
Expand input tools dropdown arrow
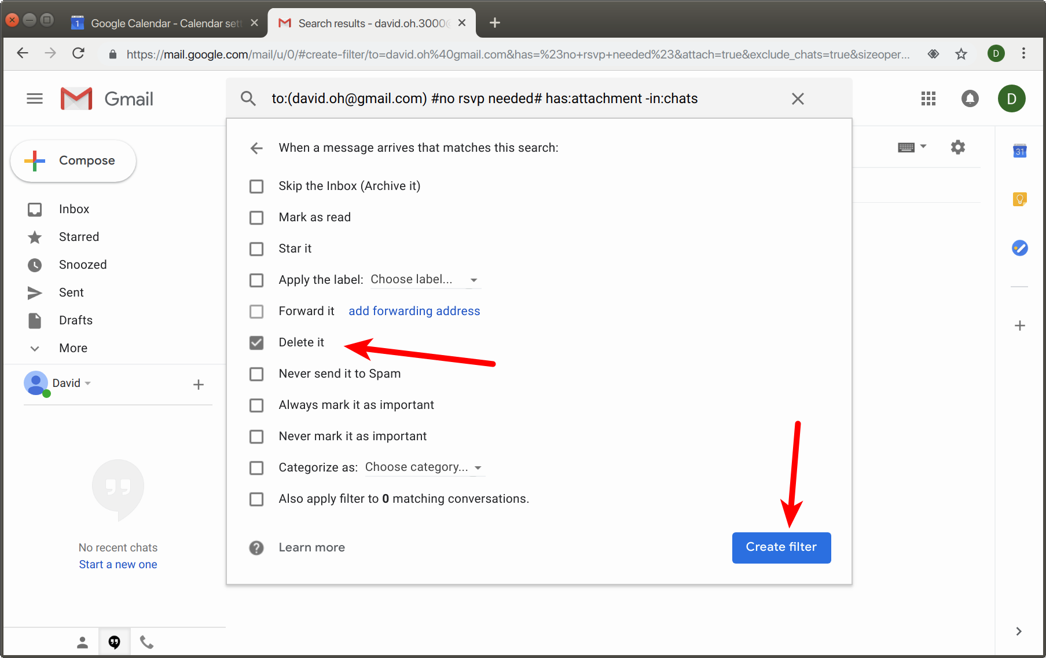[x=923, y=147]
